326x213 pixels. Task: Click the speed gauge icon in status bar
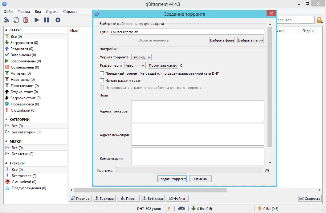(x=181, y=208)
